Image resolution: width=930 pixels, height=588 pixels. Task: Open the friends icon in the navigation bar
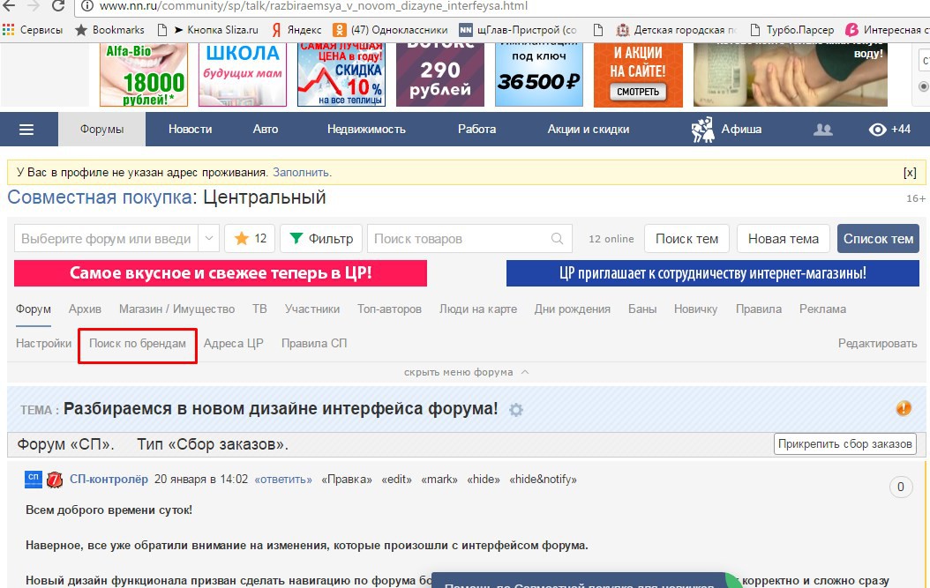pyautogui.click(x=822, y=130)
